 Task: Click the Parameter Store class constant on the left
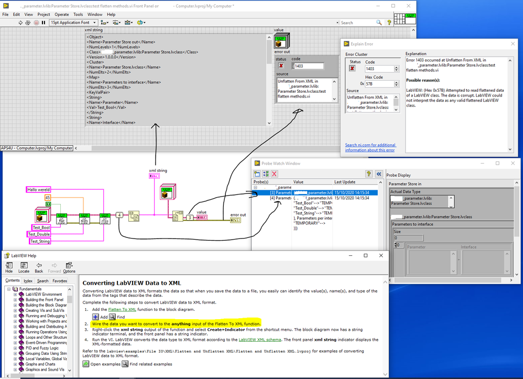click(42, 215)
